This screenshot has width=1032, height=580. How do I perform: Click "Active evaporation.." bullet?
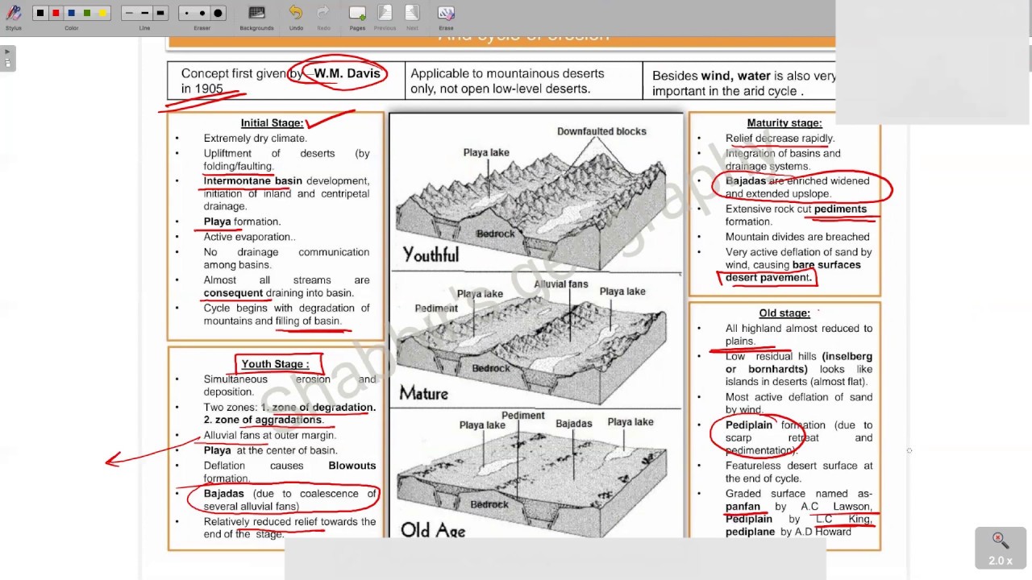pos(249,237)
